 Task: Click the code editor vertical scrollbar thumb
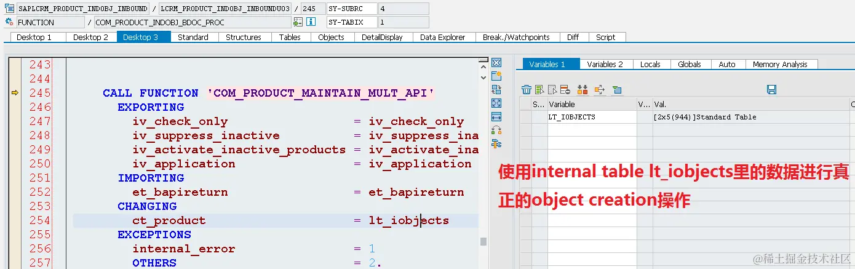(483, 241)
